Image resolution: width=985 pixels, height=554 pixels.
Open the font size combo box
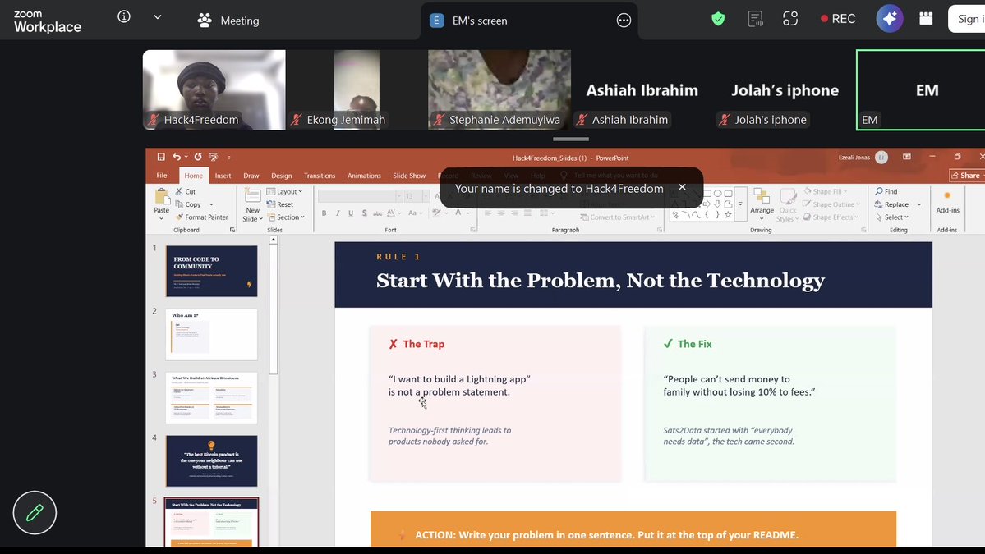coord(417,196)
